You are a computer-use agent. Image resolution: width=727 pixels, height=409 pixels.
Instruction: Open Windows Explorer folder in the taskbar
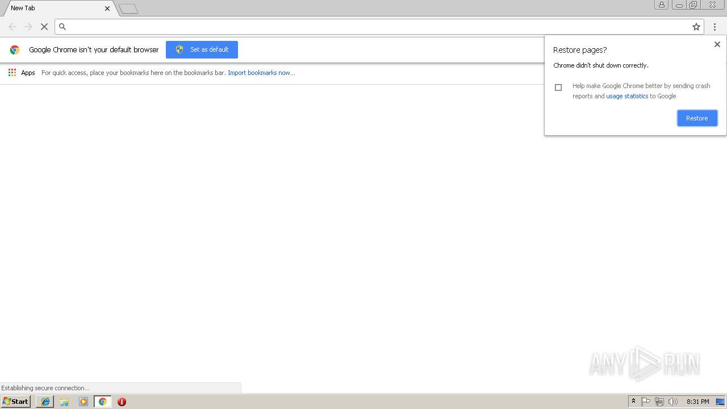point(64,402)
